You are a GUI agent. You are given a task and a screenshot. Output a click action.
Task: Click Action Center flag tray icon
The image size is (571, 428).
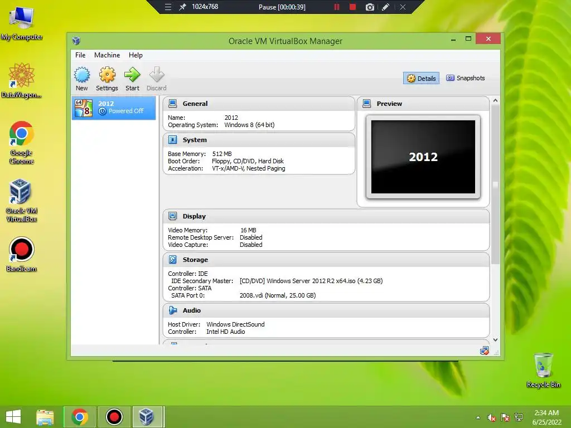505,417
